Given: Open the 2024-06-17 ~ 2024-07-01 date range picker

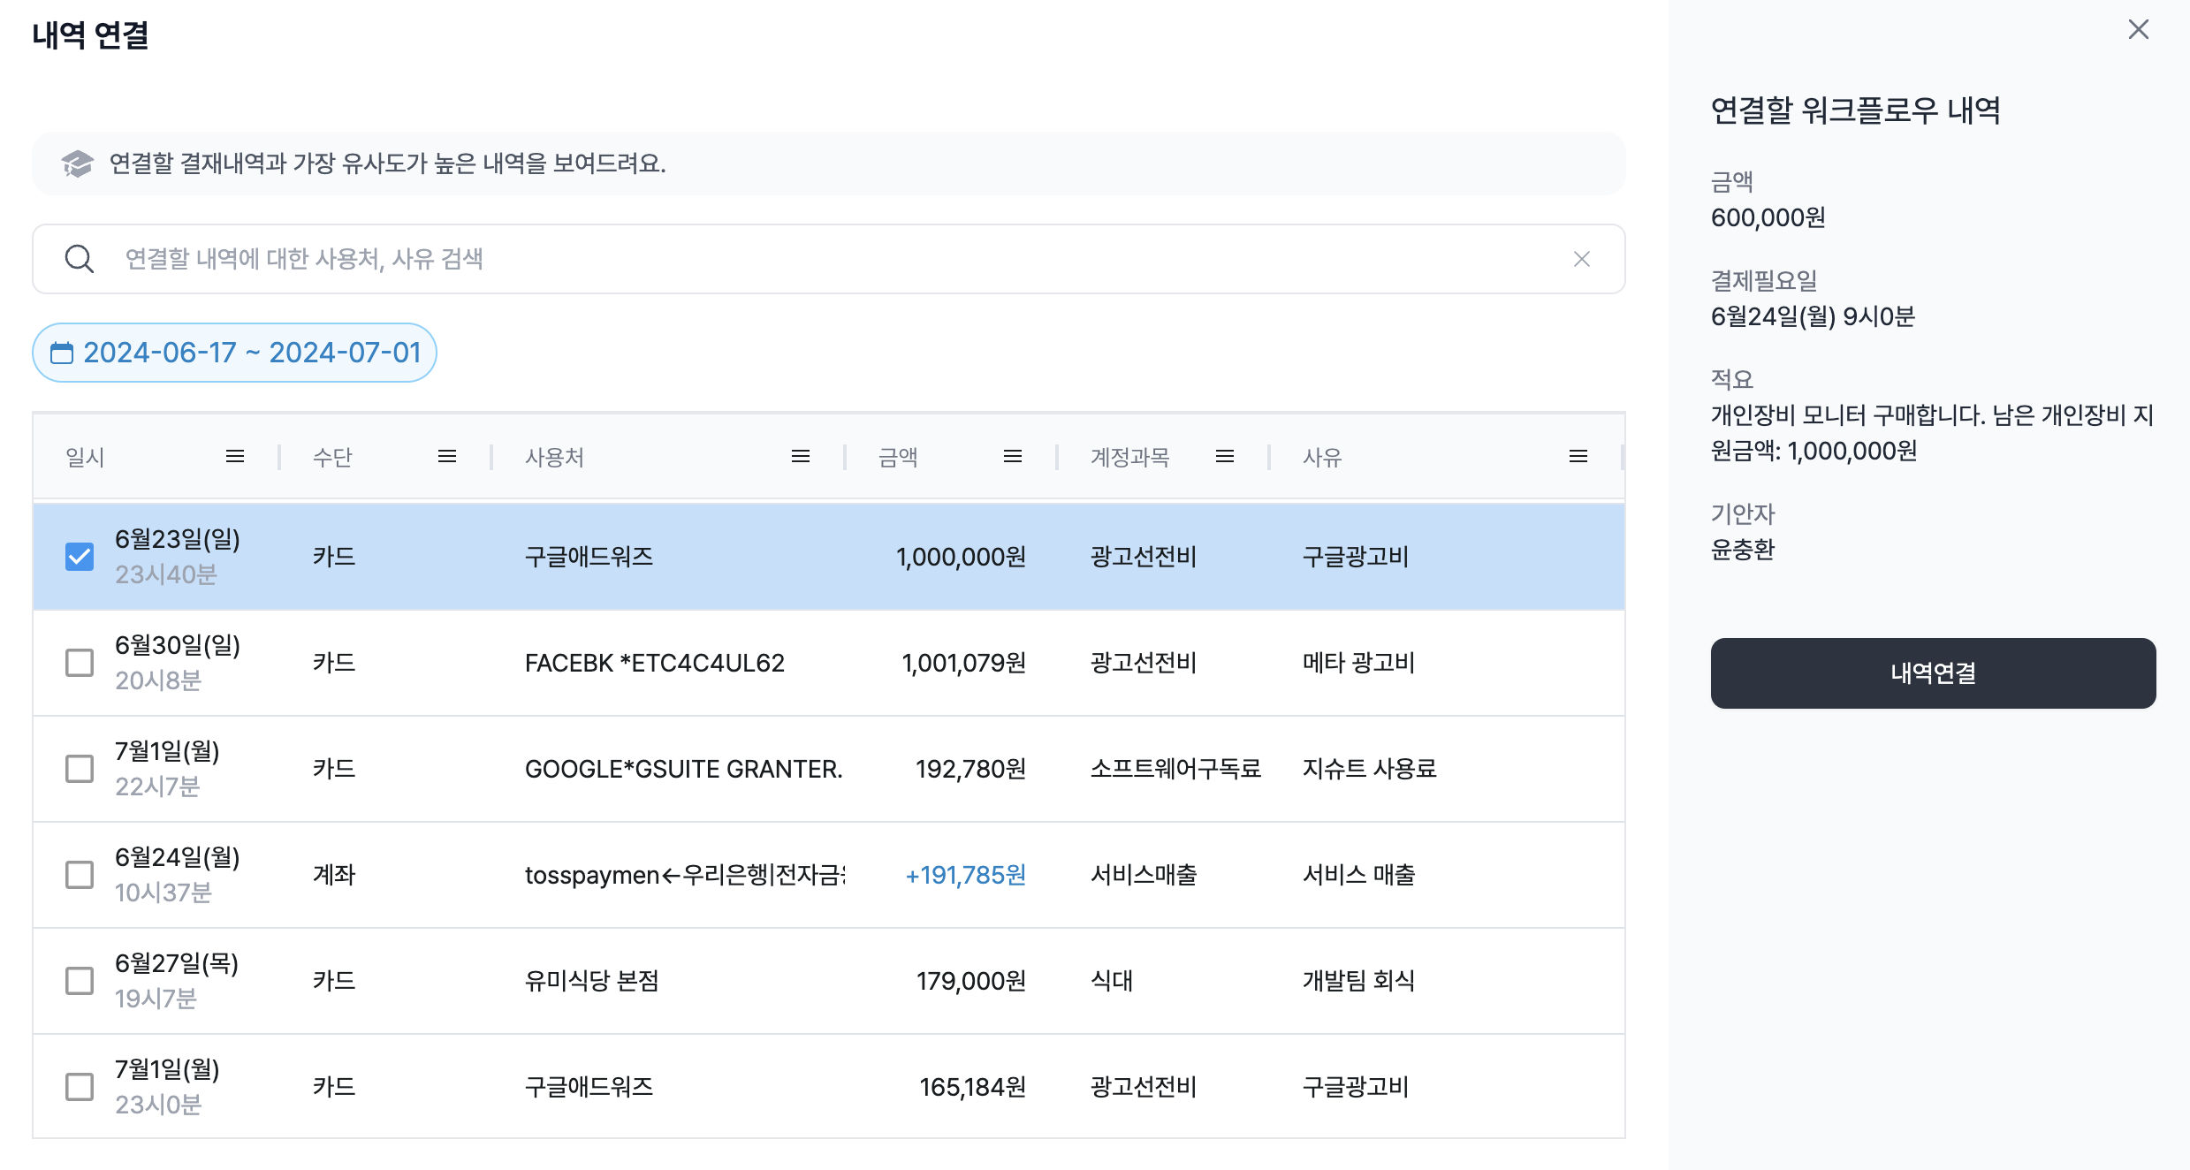Looking at the screenshot, I should [234, 353].
